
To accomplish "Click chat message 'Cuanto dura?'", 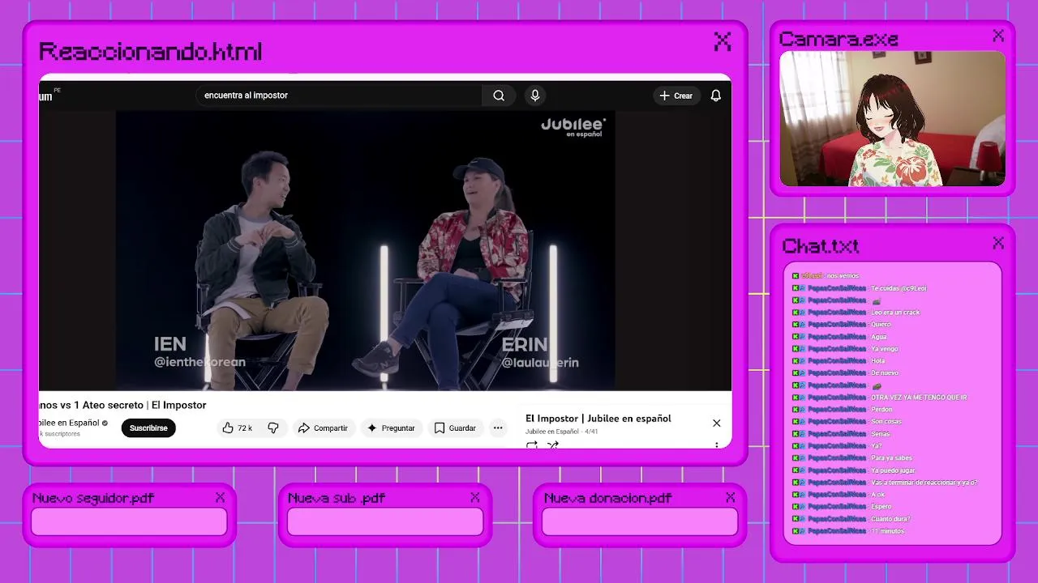I will 890,519.
